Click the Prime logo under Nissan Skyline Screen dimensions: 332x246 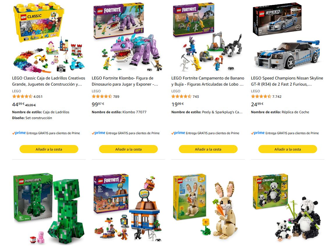(x=258, y=133)
